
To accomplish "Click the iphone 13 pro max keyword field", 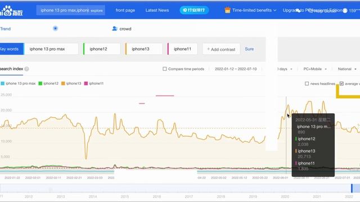I will pyautogui.click(x=51, y=49).
